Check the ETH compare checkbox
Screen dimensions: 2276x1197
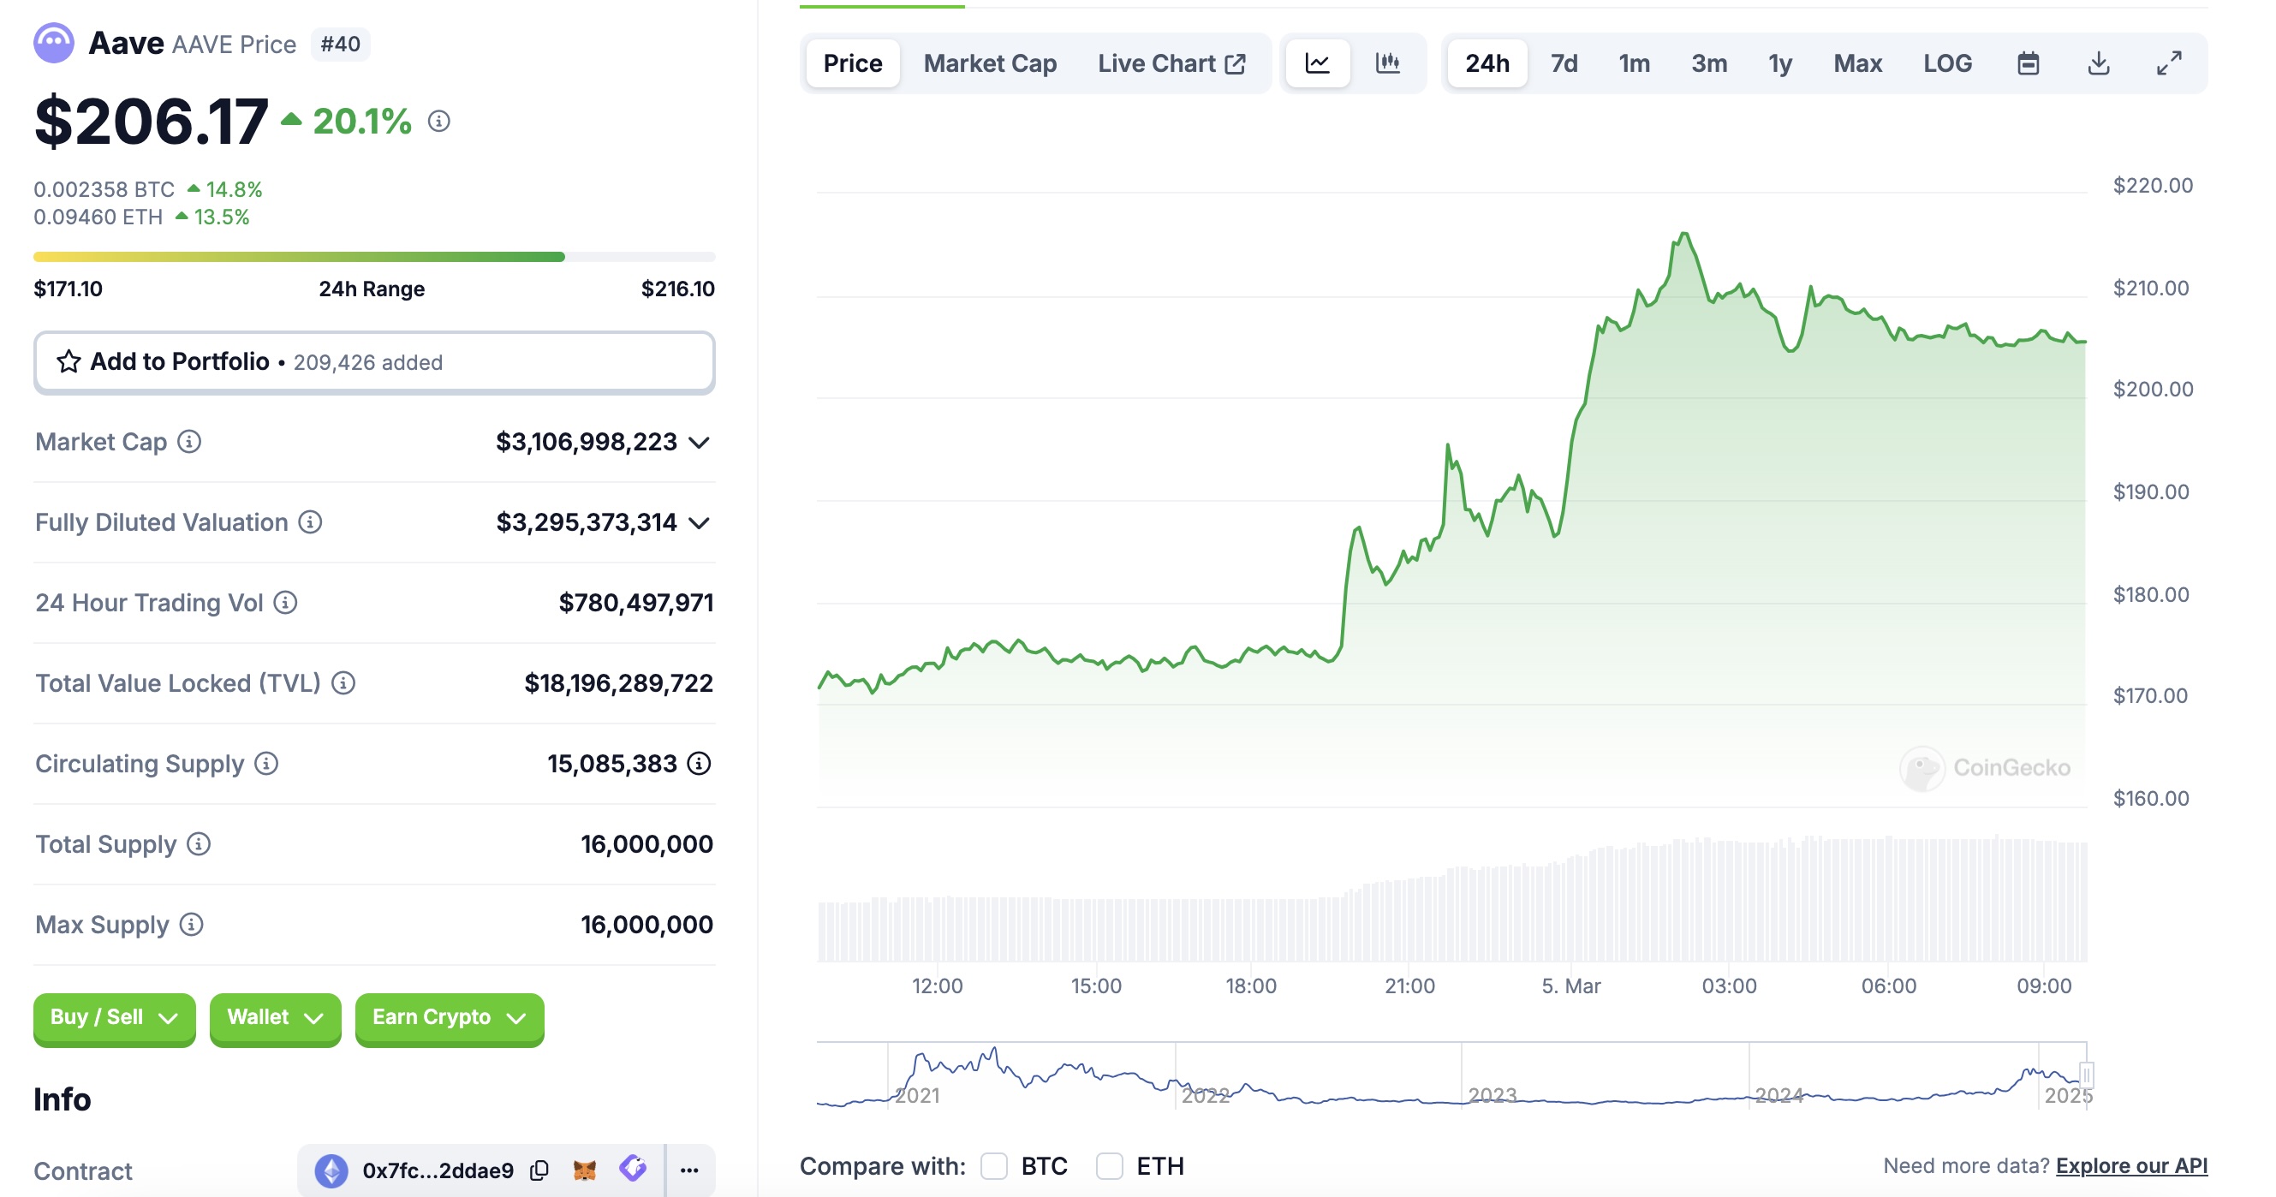[1110, 1165]
